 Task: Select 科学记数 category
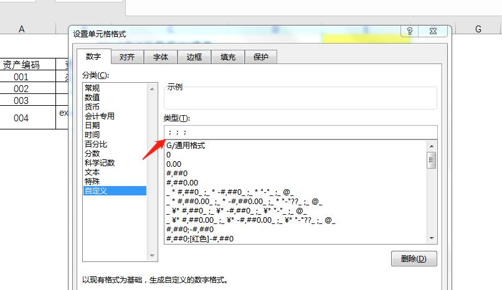[115, 163]
